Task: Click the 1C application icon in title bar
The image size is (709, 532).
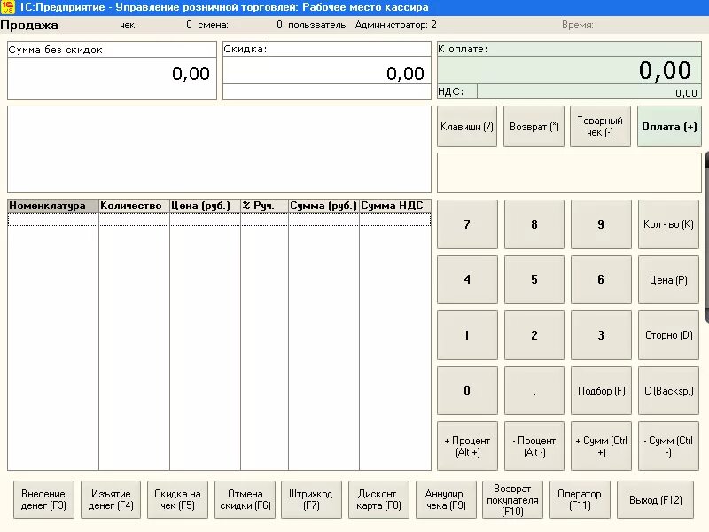Action: pyautogui.click(x=8, y=7)
